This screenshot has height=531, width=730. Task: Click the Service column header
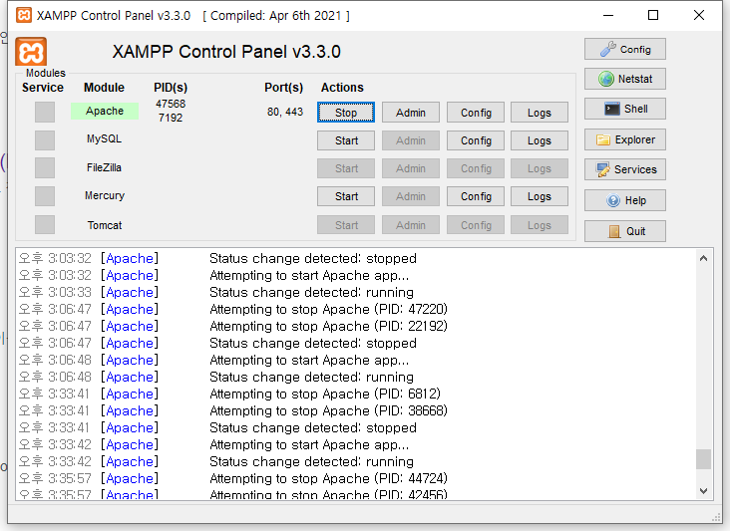coord(43,88)
